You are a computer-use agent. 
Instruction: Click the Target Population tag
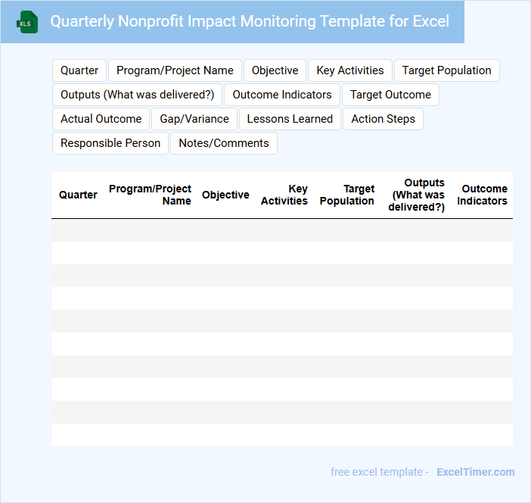click(x=446, y=70)
